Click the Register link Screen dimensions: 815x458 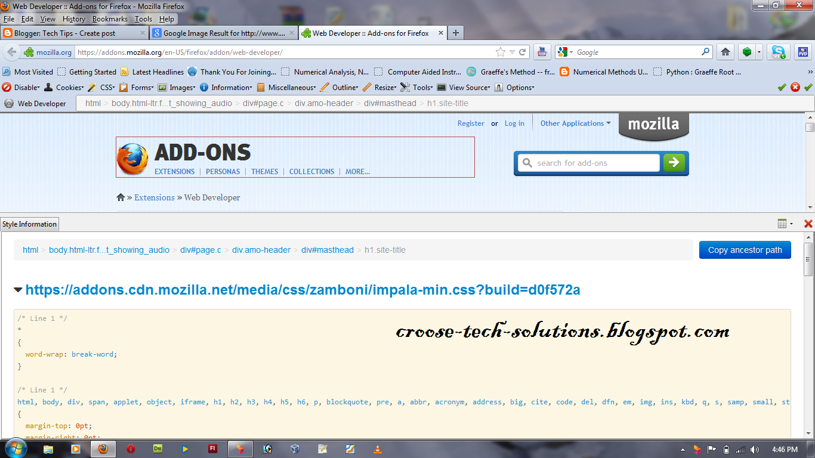click(471, 123)
